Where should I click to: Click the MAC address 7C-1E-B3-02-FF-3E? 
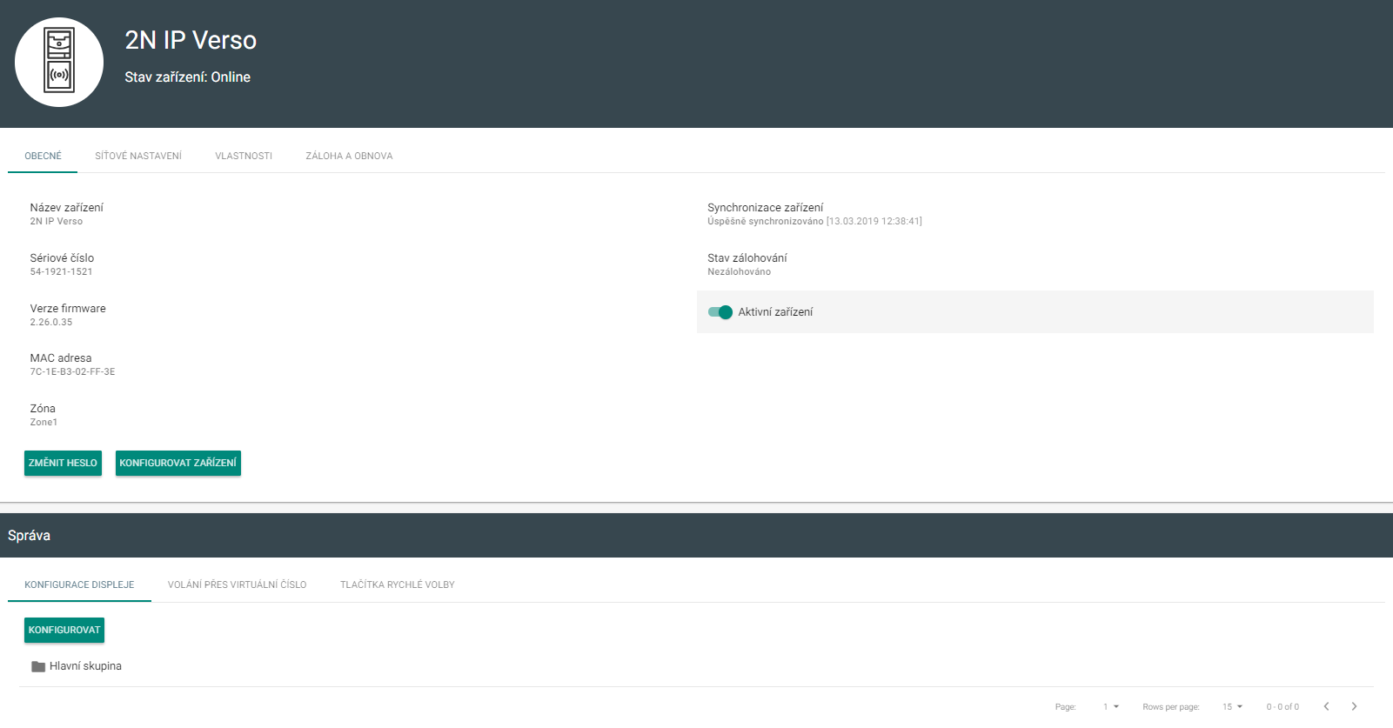point(72,371)
